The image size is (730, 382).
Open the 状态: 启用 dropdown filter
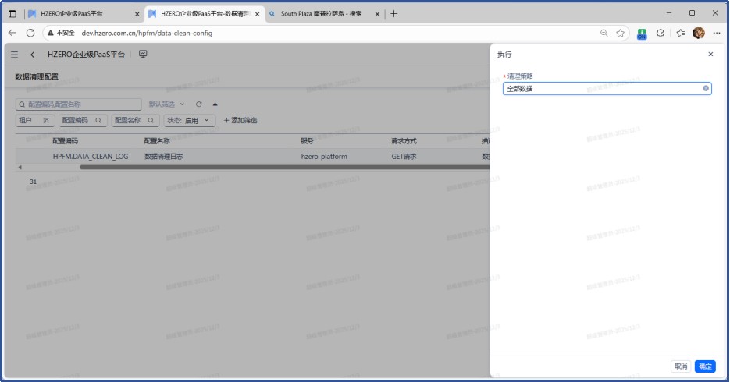[x=190, y=121]
